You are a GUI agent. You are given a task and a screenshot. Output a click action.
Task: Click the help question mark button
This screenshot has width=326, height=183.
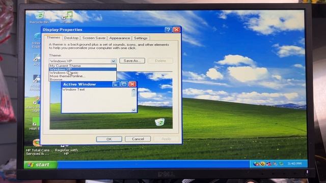[168, 29]
